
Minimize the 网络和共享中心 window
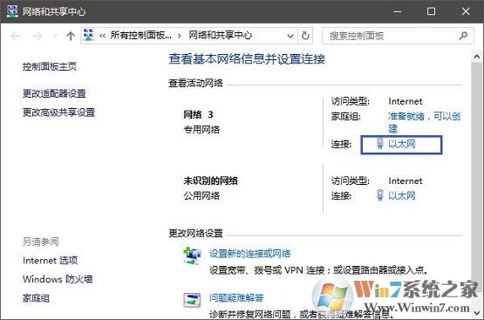coord(398,11)
